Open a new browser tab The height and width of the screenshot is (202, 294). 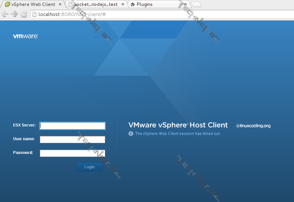(x=196, y=4)
